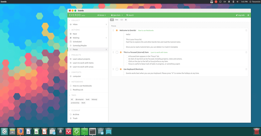Viewport: 261px width, 136px height.
Task: Collapse the COLLECT section
Action: tap(70, 20)
